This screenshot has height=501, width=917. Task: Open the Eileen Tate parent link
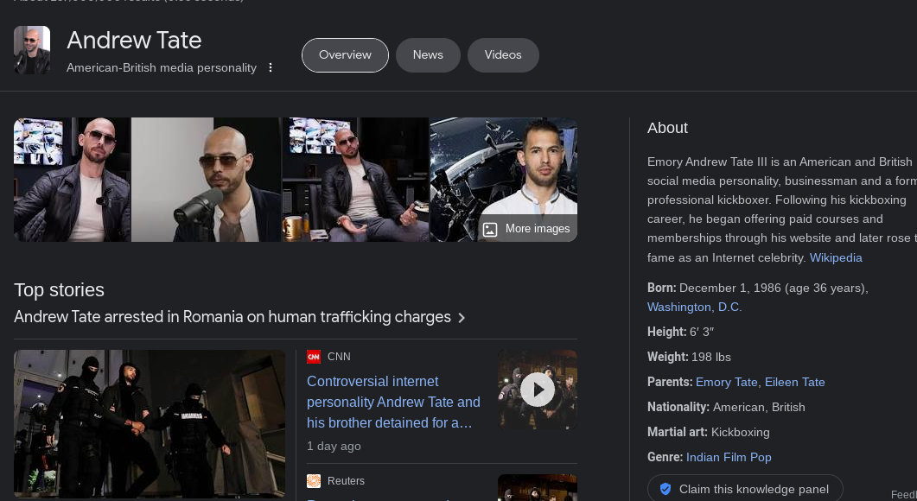coord(795,383)
